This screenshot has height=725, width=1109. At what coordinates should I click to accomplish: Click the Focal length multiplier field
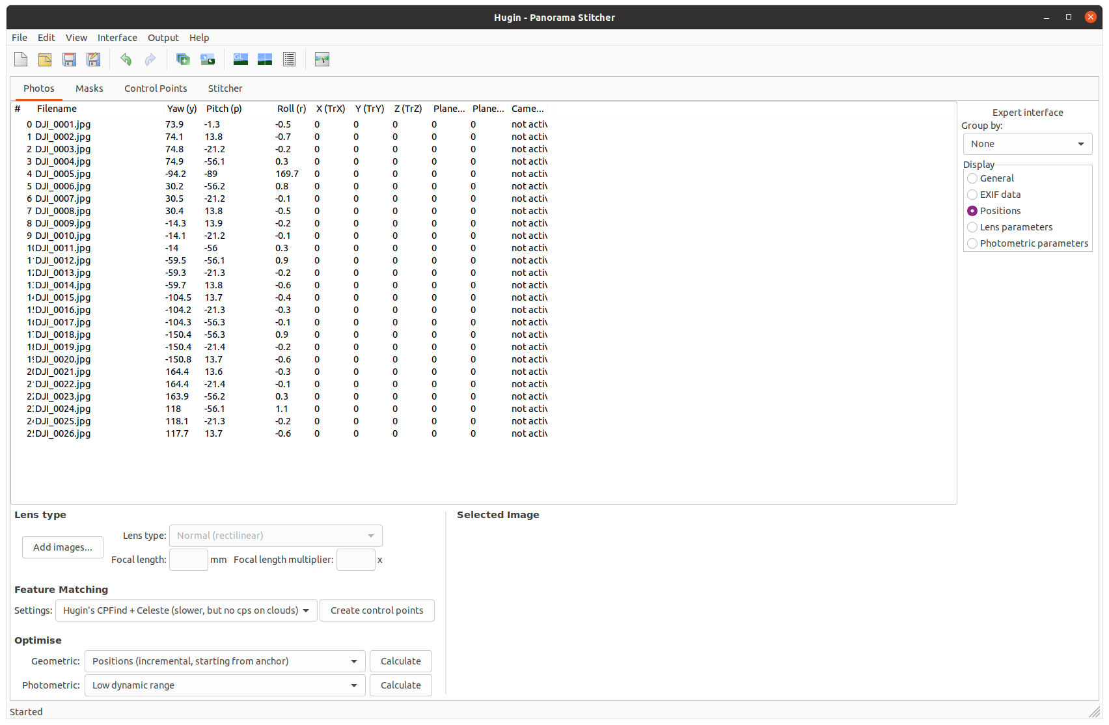tap(356, 560)
